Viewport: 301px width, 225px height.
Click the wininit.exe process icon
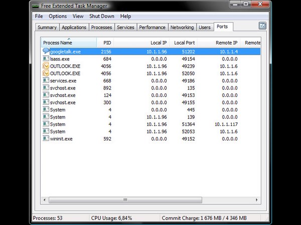pos(46,138)
